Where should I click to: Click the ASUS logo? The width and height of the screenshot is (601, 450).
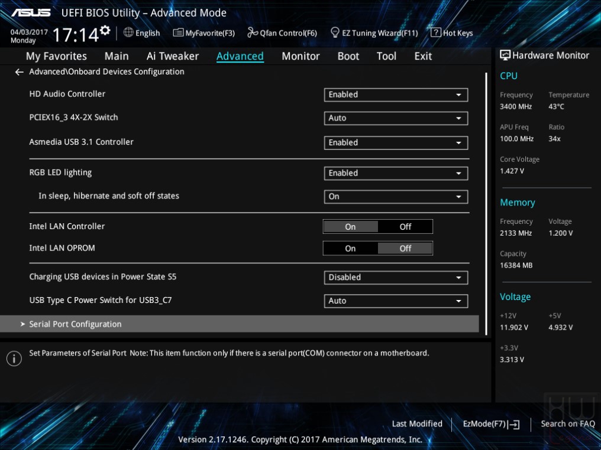[31, 13]
